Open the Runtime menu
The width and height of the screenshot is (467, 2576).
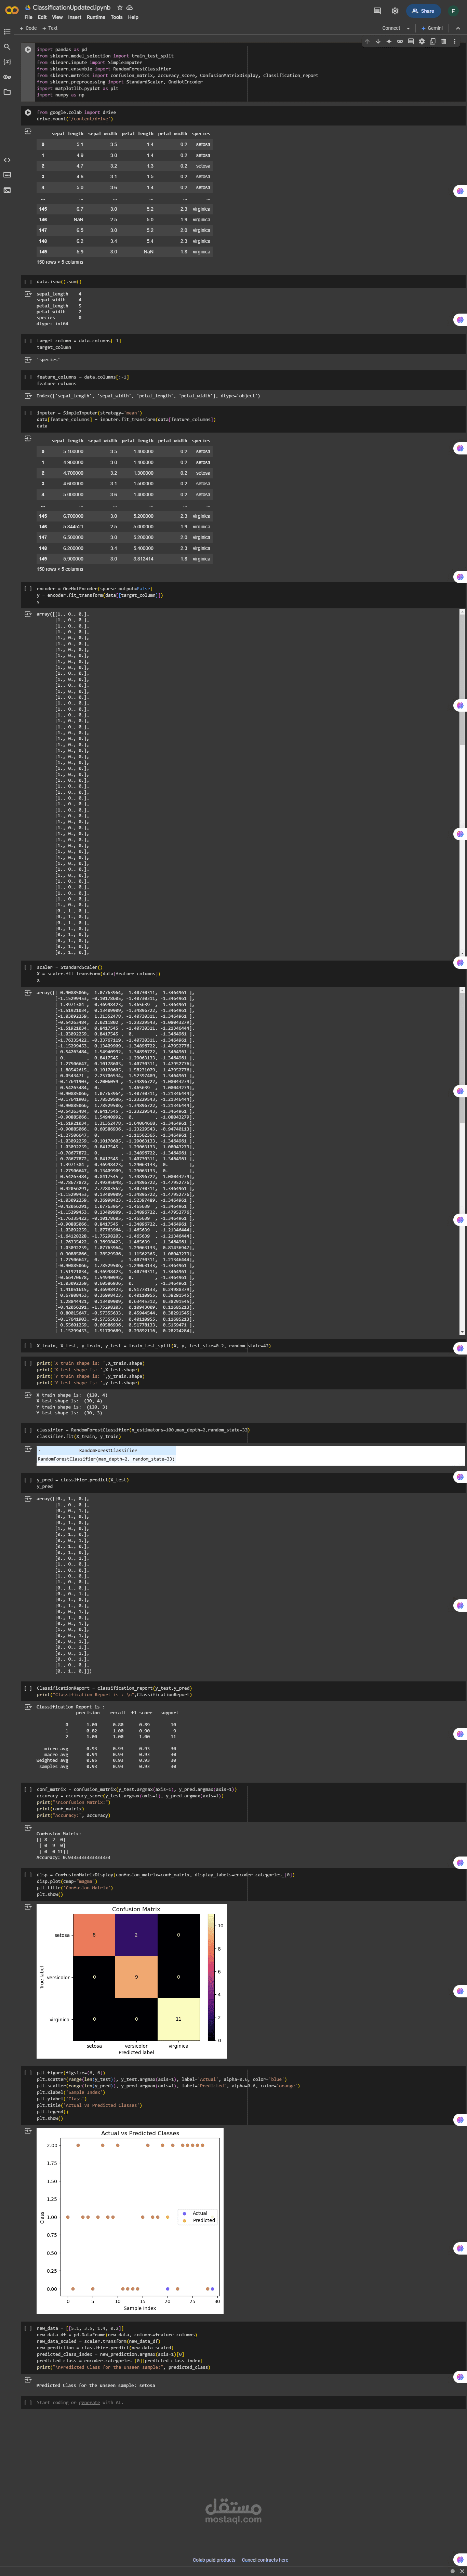click(96, 17)
